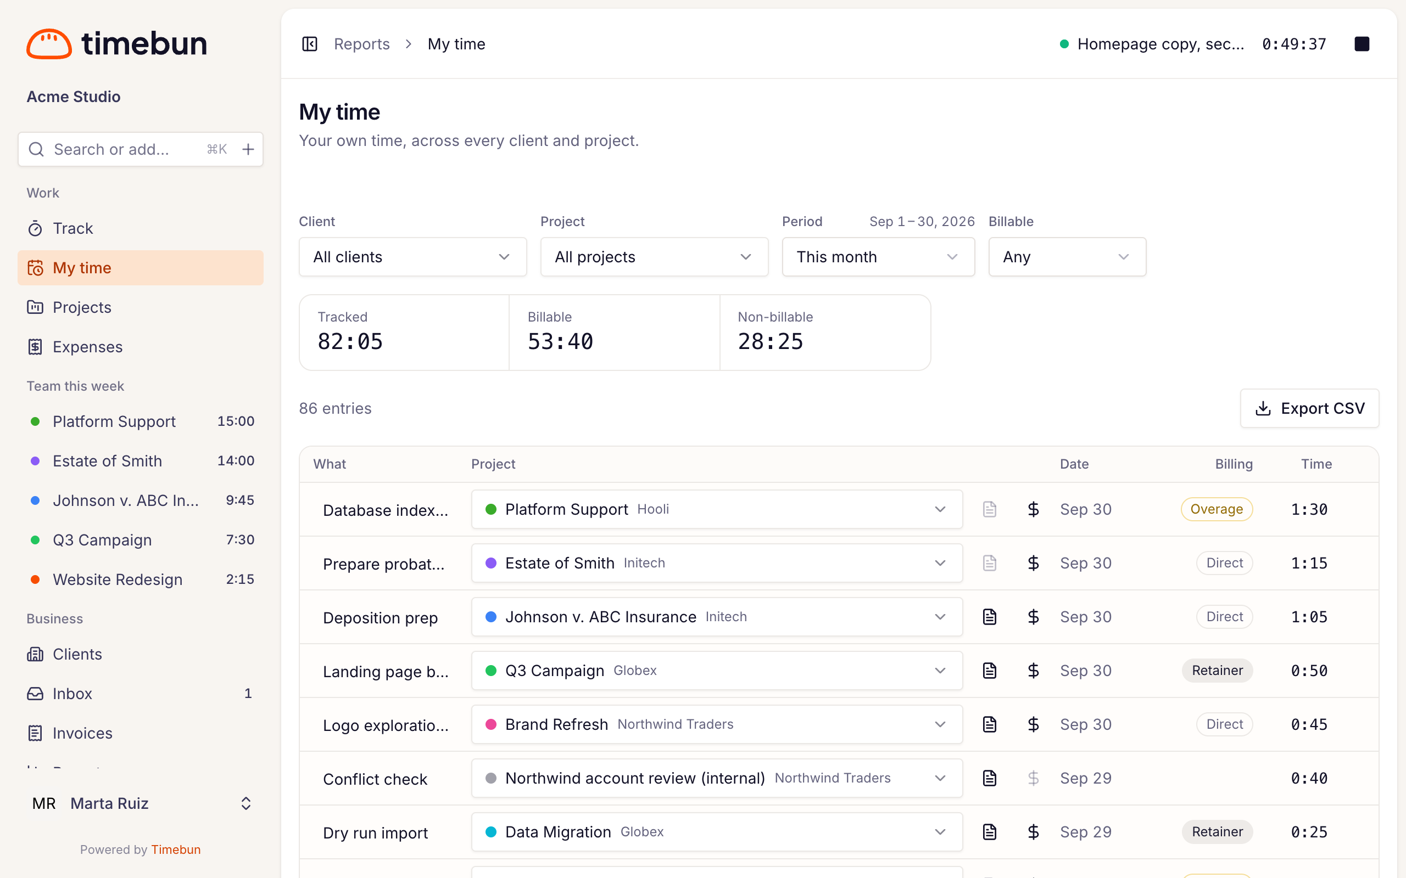Change project for Platform Support Hooli entry
1406x878 pixels.
coord(717,509)
